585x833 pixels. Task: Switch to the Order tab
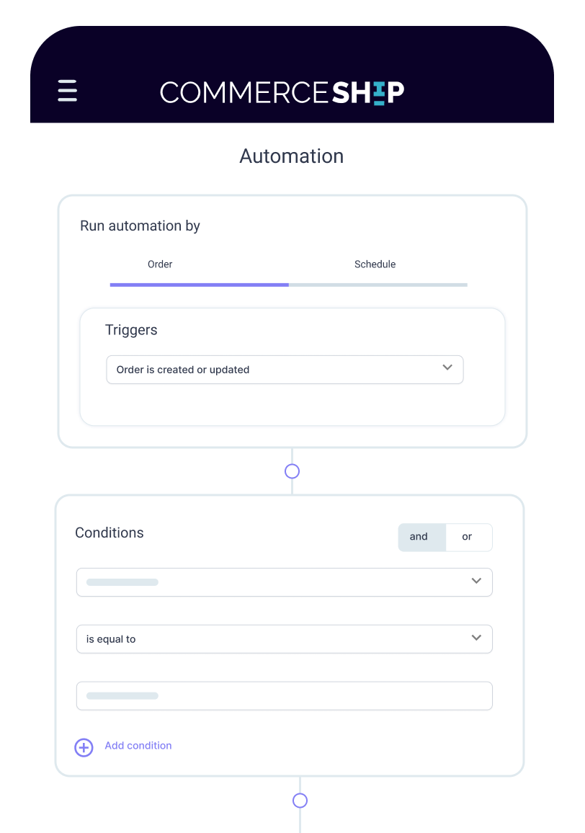click(x=160, y=264)
